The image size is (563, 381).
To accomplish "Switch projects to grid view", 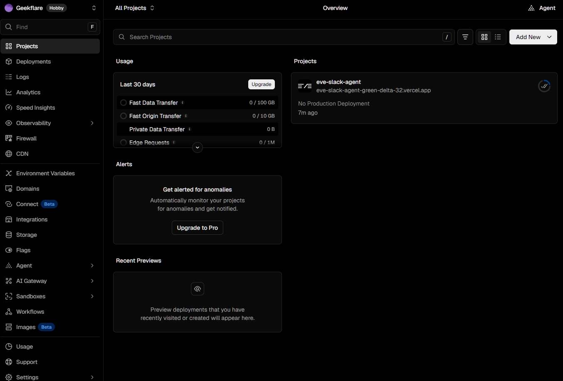I will click(x=484, y=37).
